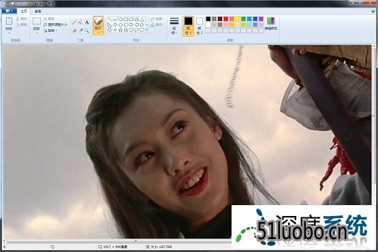Open the Paint application menu button

9,11
